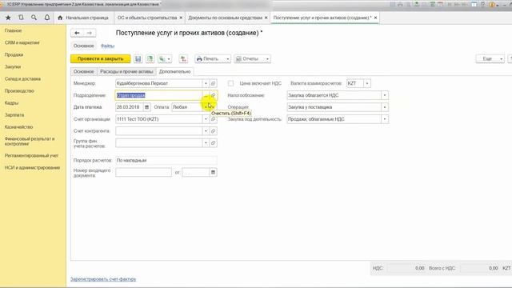Open the Группа фин. учета расчетов open-item icon
Screen dimensions: 512x288
point(214,143)
